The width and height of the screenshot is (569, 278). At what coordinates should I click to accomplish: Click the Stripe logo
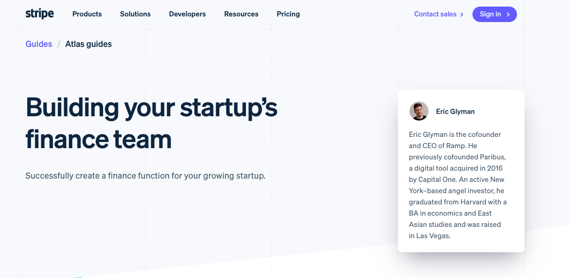(x=39, y=14)
